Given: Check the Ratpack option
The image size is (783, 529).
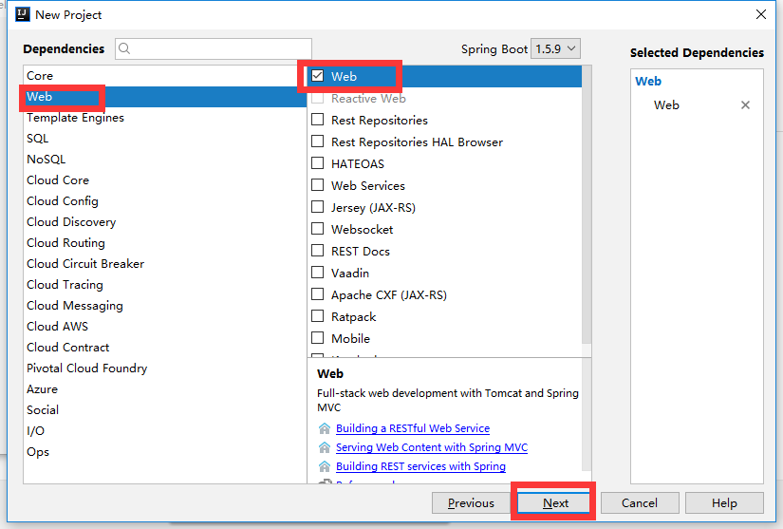Looking at the screenshot, I should (318, 316).
